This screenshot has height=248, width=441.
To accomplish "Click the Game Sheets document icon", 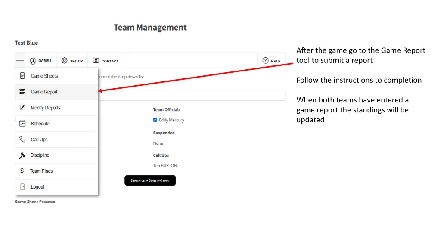I will pyautogui.click(x=22, y=76).
